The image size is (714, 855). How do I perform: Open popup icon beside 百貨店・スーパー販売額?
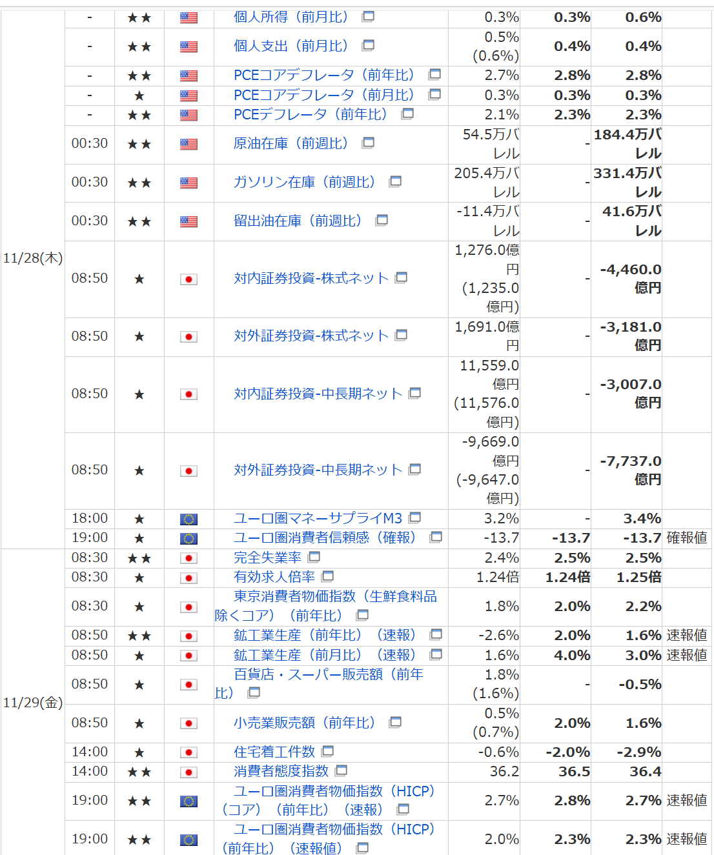tap(254, 692)
